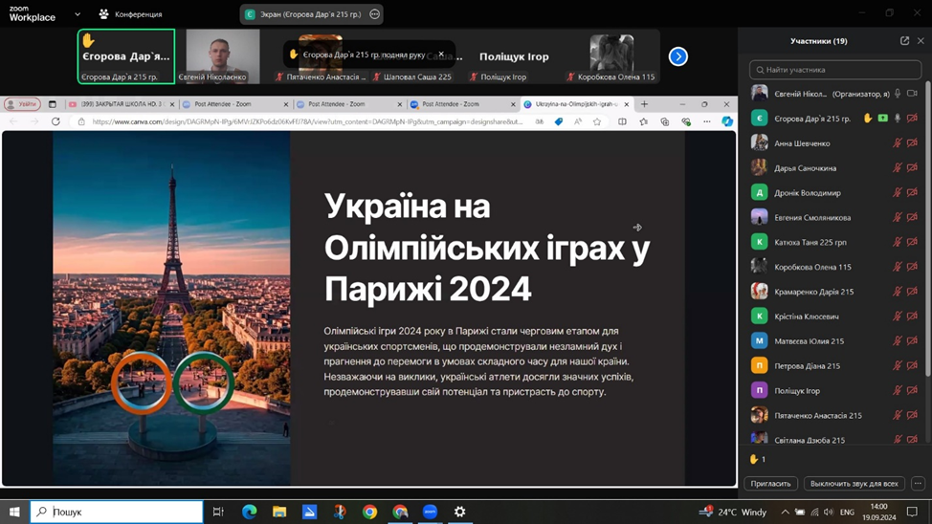This screenshot has width=932, height=524.
Task: Toggle the organizer Євгеній's camera
Action: point(912,94)
